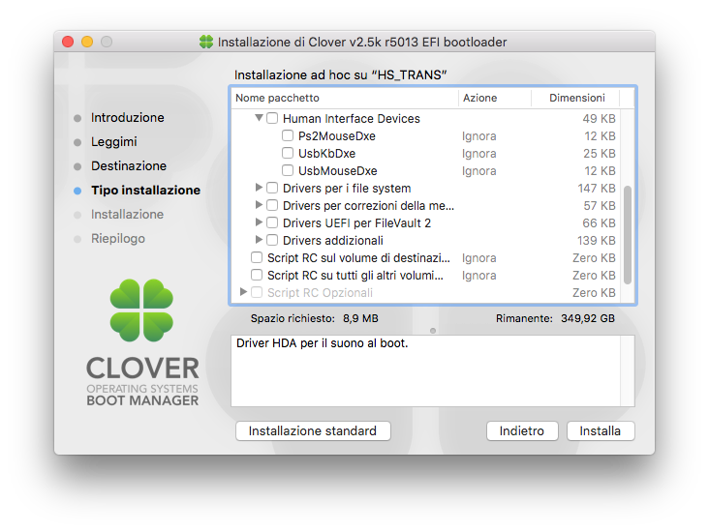This screenshot has height=532, width=709.
Task: Close the installer window with the red button
Action: pos(68,42)
